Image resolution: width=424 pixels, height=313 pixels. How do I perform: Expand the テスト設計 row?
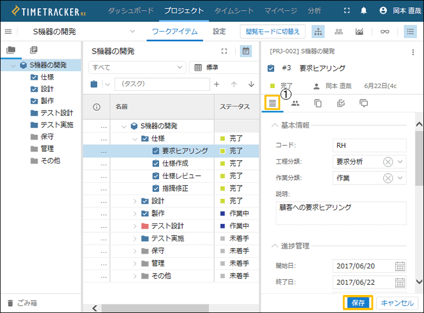point(135,226)
